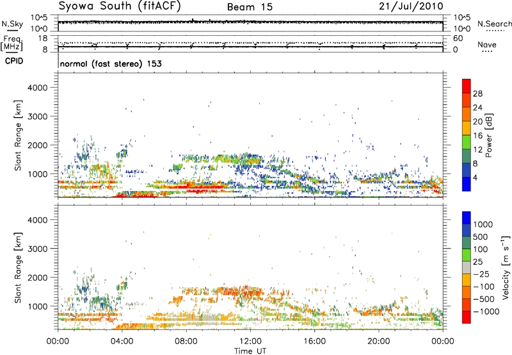Click the blue bottom segment of Power colorbar
Viewport: 512px width, 355px height.
point(467,184)
